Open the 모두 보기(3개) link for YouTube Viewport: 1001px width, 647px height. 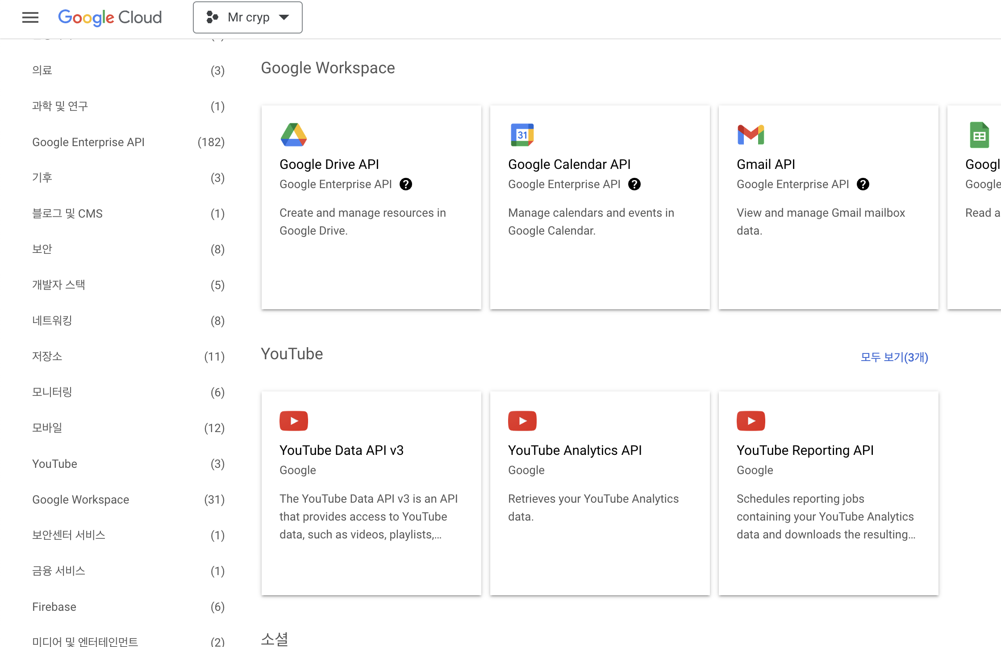(x=894, y=357)
